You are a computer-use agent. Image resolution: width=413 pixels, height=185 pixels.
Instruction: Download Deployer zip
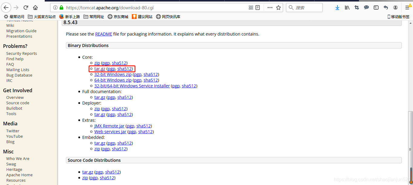(x=97, y=109)
